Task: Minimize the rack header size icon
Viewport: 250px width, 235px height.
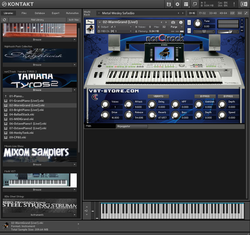Action: click(246, 13)
